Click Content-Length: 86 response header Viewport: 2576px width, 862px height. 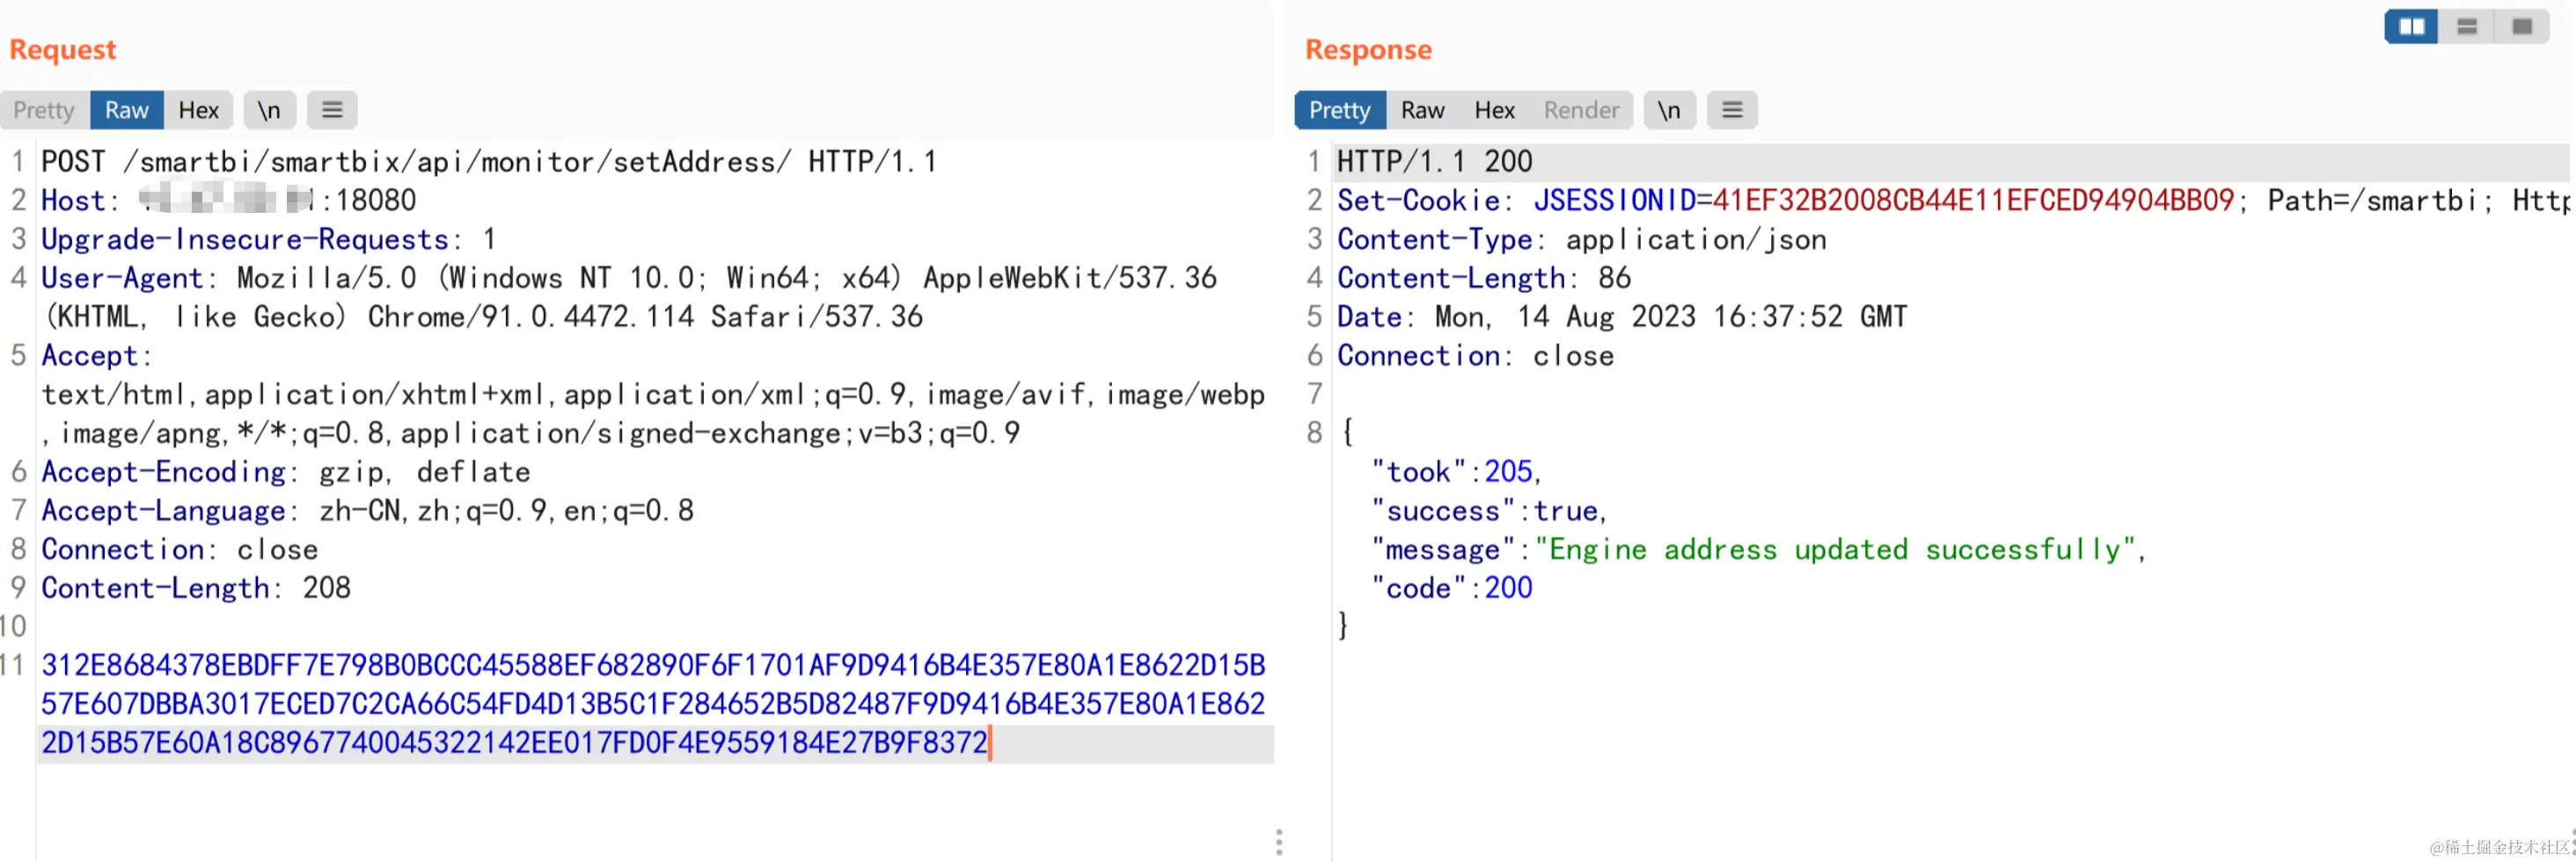[x=1484, y=277]
